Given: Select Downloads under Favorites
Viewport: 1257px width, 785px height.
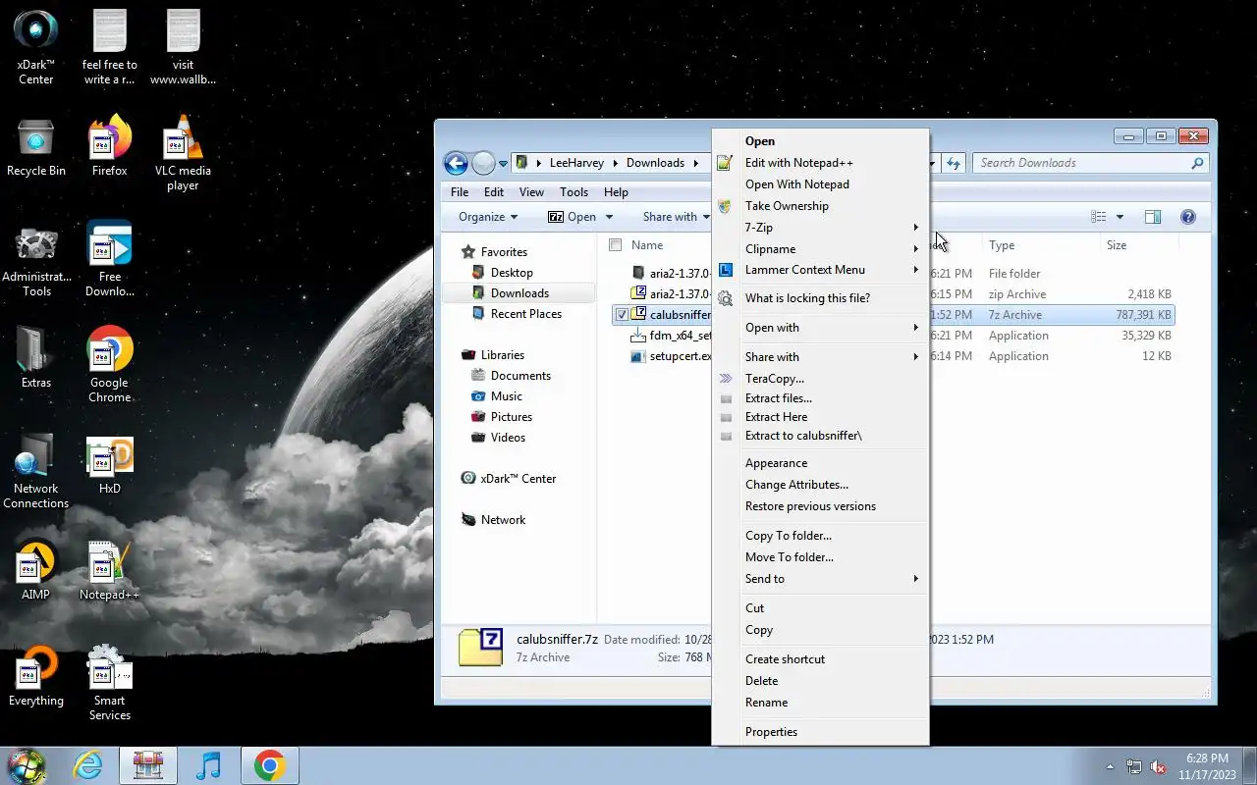Looking at the screenshot, I should 519,293.
